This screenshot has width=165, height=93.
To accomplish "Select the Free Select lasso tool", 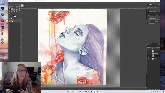I will pos(14,7).
